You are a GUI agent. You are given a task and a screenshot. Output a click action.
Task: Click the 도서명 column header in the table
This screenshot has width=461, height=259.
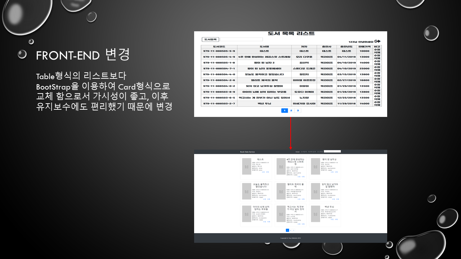coord(264,46)
